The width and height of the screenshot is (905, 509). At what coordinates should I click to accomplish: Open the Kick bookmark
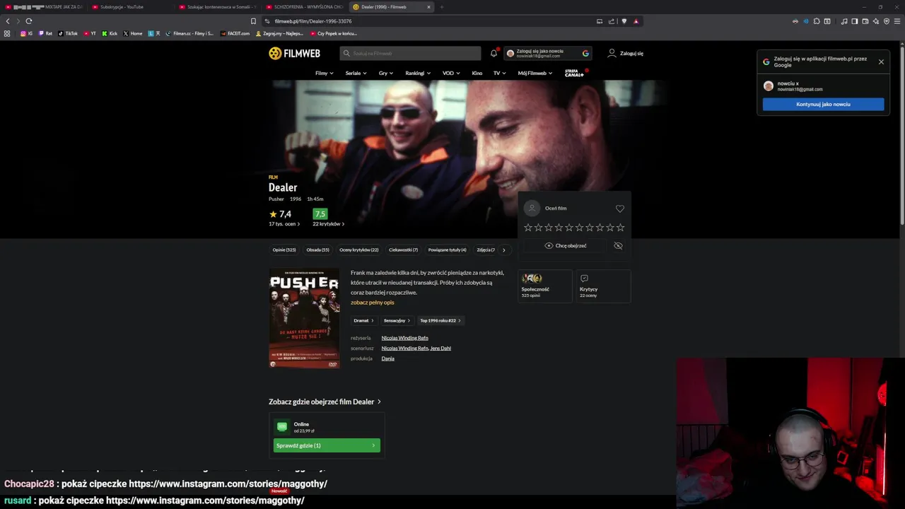click(x=110, y=33)
